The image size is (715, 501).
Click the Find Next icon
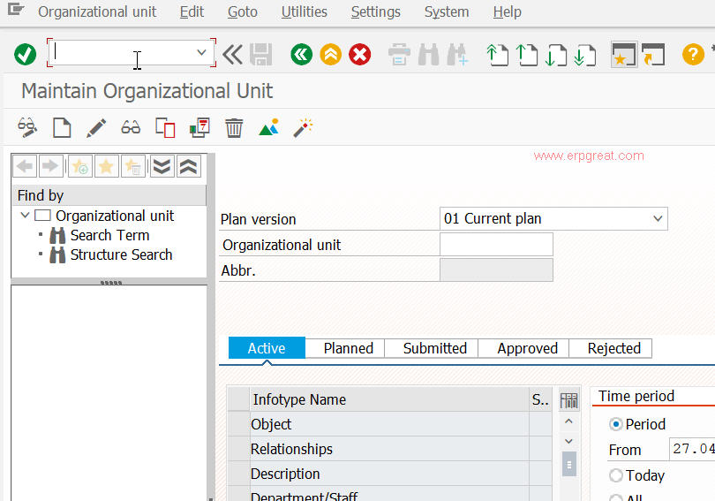coord(457,55)
